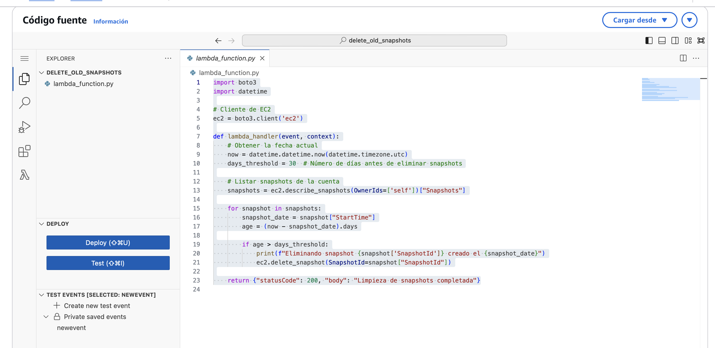
Task: Open the Search magnifier in the sidebar
Action: (24, 103)
